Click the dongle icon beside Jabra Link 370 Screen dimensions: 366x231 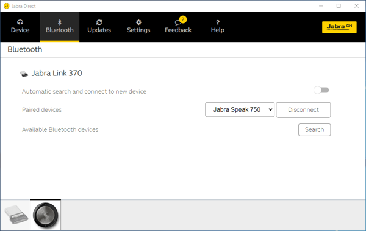pyautogui.click(x=24, y=74)
